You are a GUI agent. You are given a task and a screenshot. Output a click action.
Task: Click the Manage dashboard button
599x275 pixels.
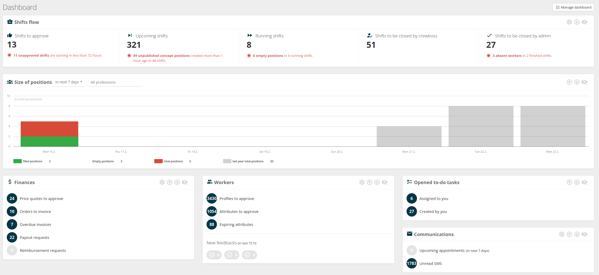[x=573, y=7]
